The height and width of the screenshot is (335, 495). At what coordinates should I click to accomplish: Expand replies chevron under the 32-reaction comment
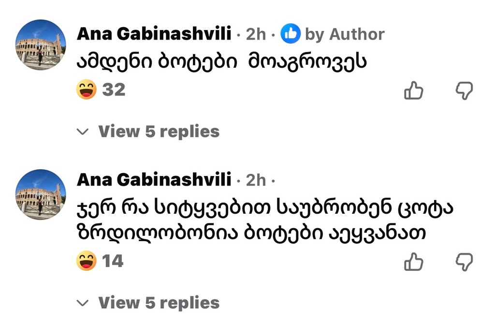tap(83, 131)
